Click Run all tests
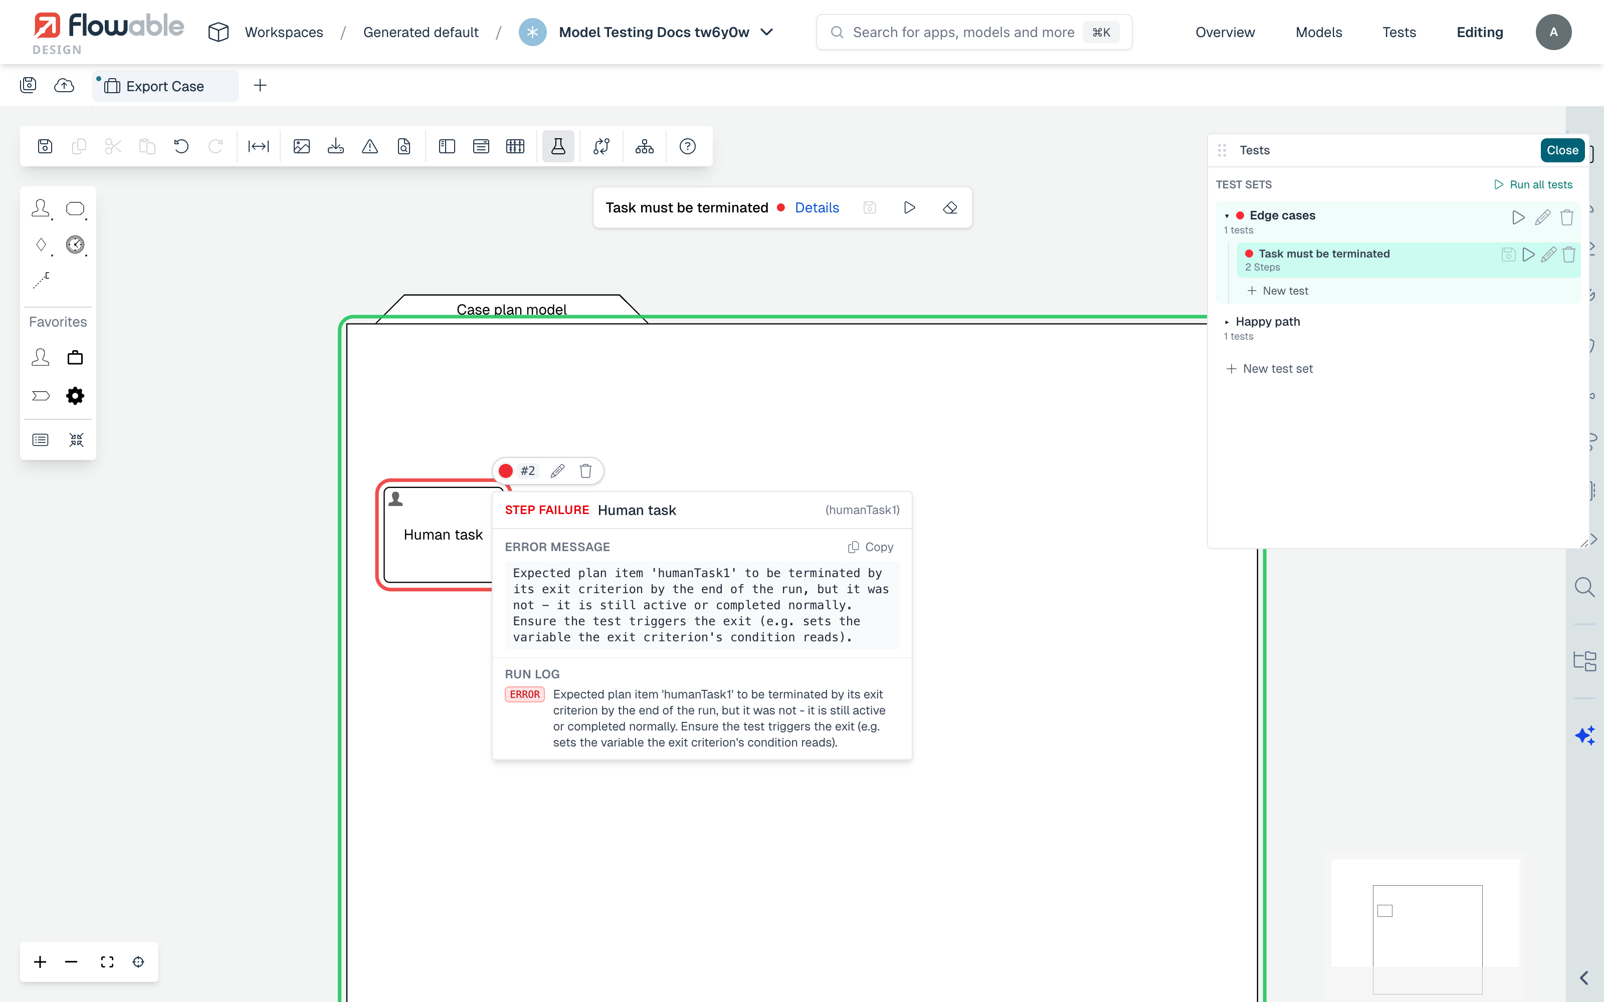This screenshot has width=1604, height=1002. pyautogui.click(x=1533, y=184)
